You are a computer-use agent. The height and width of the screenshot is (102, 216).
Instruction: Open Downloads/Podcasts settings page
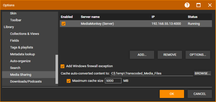click(x=26, y=81)
